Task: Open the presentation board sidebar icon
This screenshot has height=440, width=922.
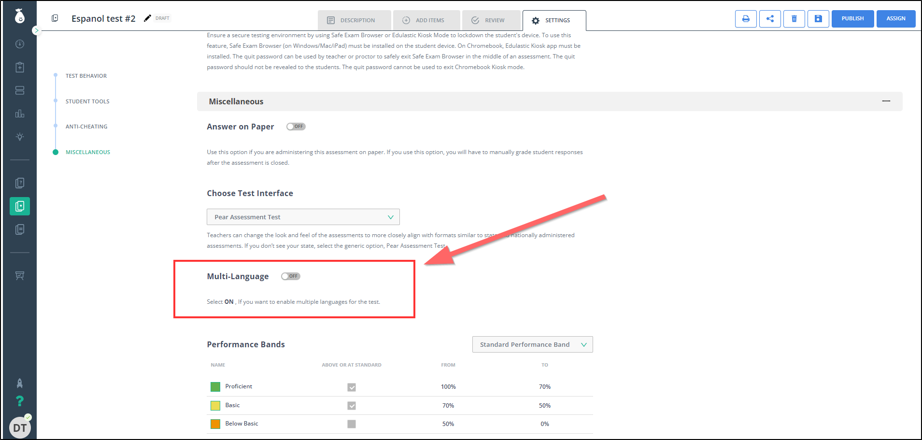Action: point(20,276)
